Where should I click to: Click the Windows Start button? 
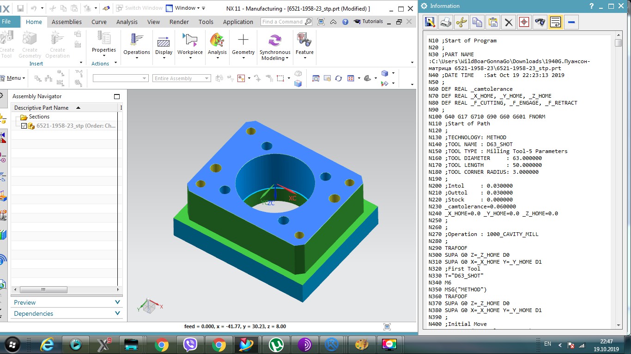coord(12,344)
